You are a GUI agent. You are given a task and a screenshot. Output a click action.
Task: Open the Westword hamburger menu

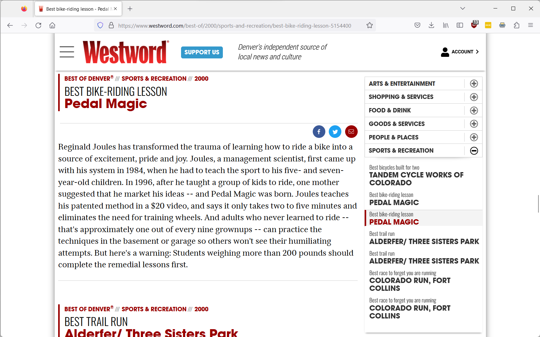pyautogui.click(x=67, y=52)
